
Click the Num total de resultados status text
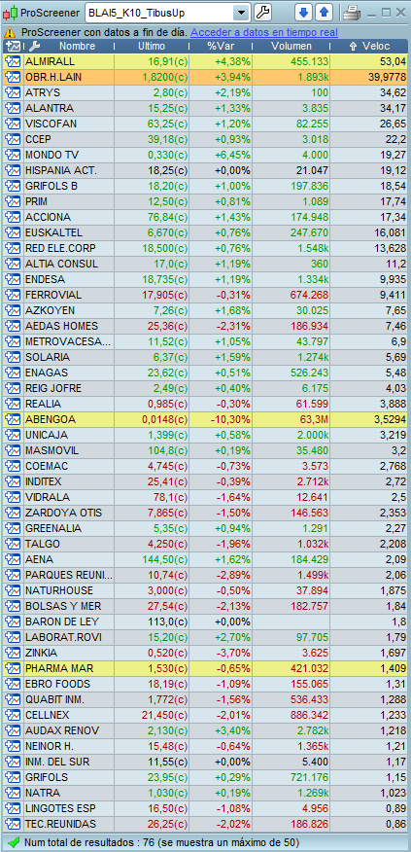click(161, 842)
